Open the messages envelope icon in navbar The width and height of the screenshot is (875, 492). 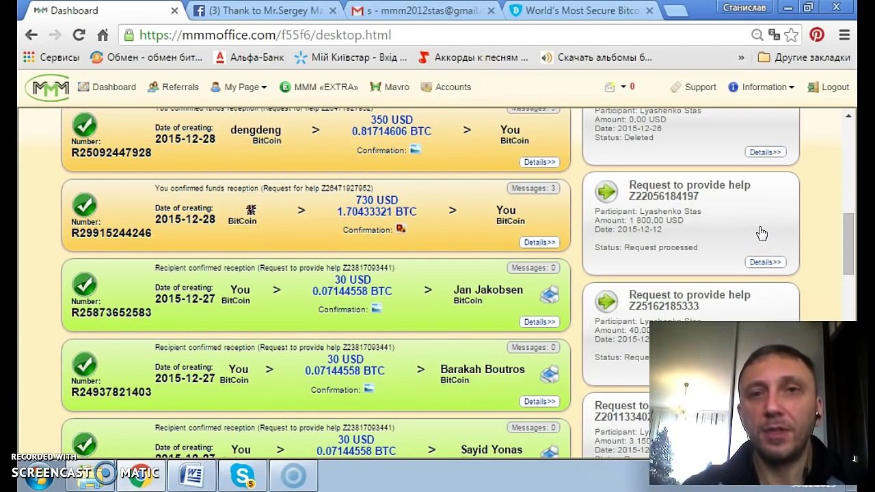(610, 87)
